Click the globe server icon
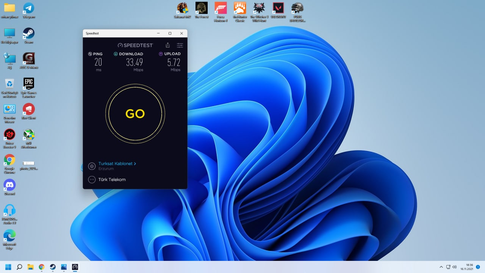This screenshot has width=485, height=273. point(92,166)
